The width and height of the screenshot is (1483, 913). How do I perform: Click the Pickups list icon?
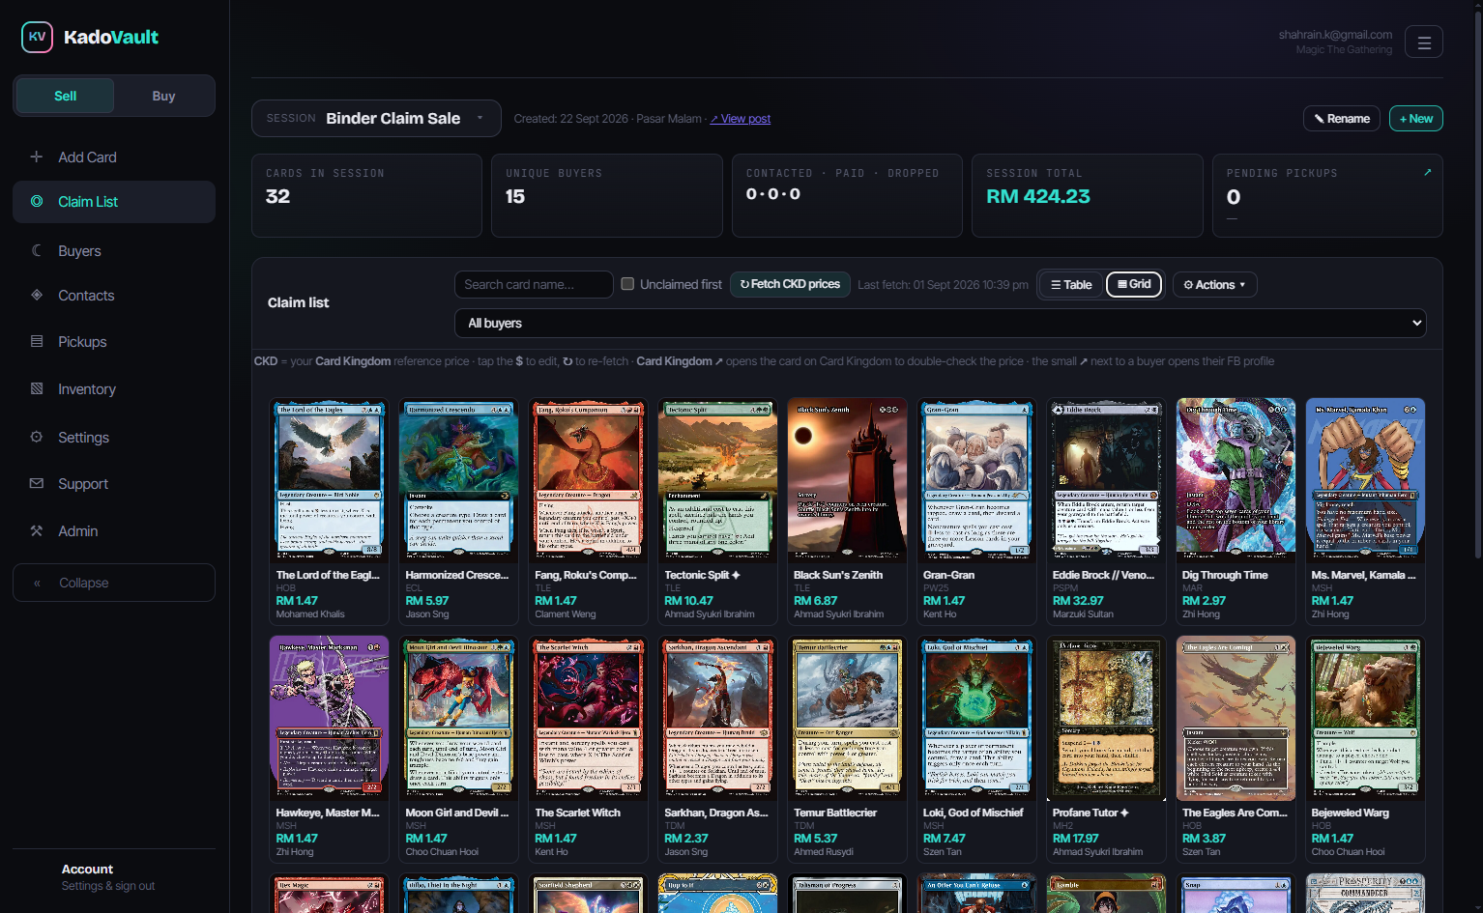click(x=37, y=341)
